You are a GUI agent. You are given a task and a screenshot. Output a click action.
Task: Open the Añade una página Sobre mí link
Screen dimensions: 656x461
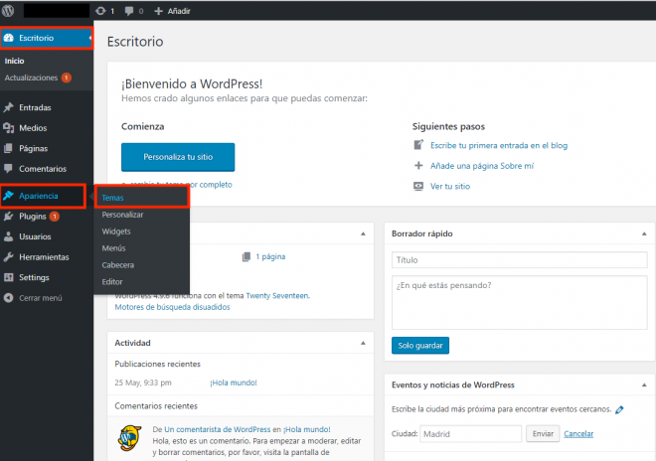[482, 166]
